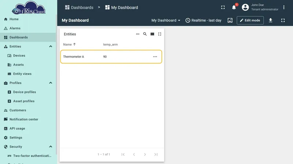293x164 pixels.
Task: Open the columns display icon in Entities widget
Action: coord(152,34)
